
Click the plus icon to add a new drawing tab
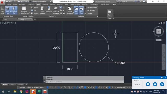coord(35,20)
